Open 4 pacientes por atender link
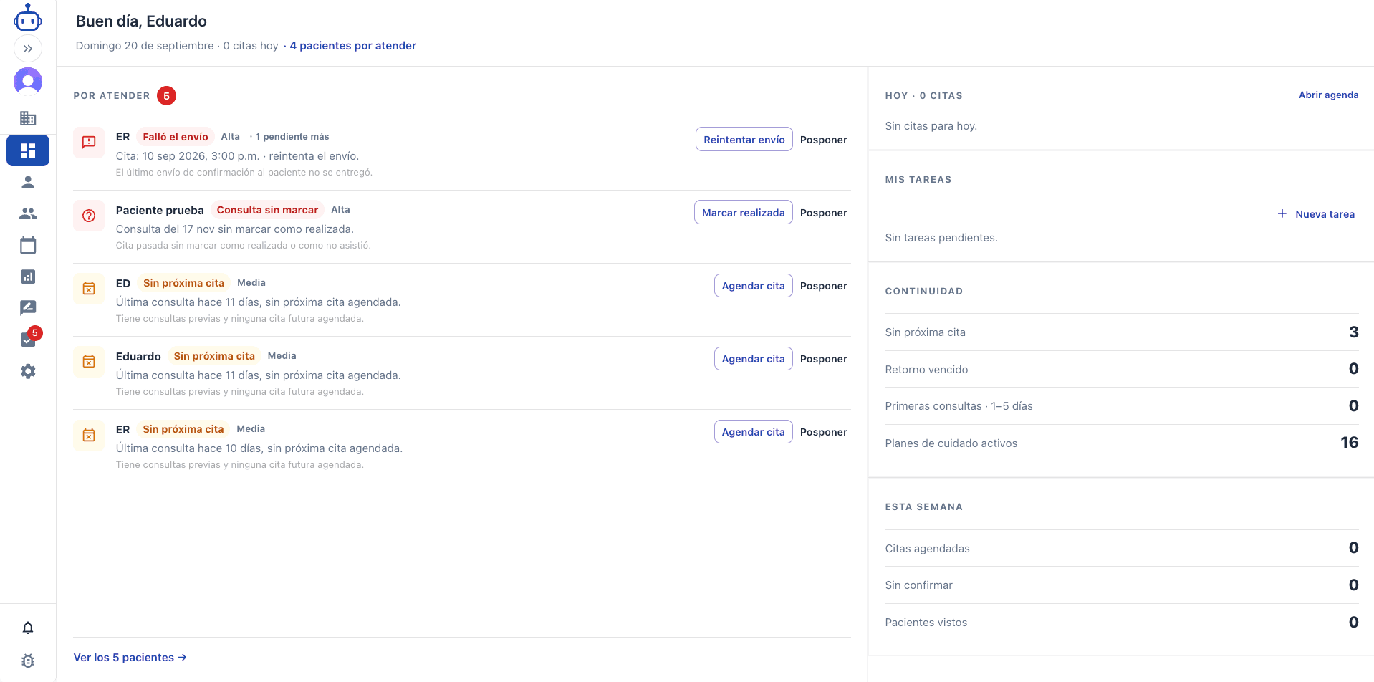 click(x=352, y=46)
